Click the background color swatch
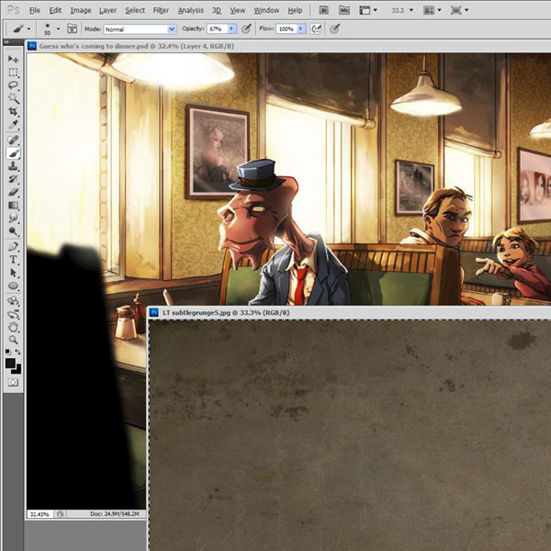The image size is (551, 551). tap(17, 370)
